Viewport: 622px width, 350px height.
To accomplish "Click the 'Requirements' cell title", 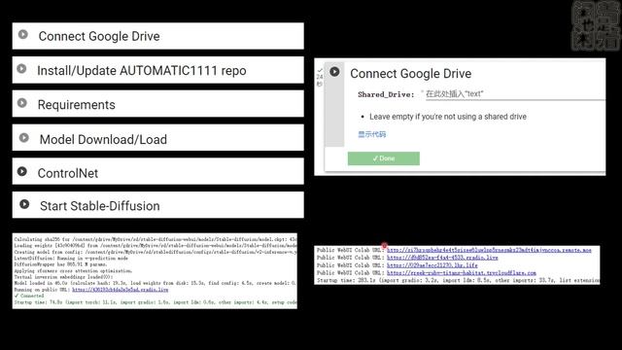I will [76, 105].
